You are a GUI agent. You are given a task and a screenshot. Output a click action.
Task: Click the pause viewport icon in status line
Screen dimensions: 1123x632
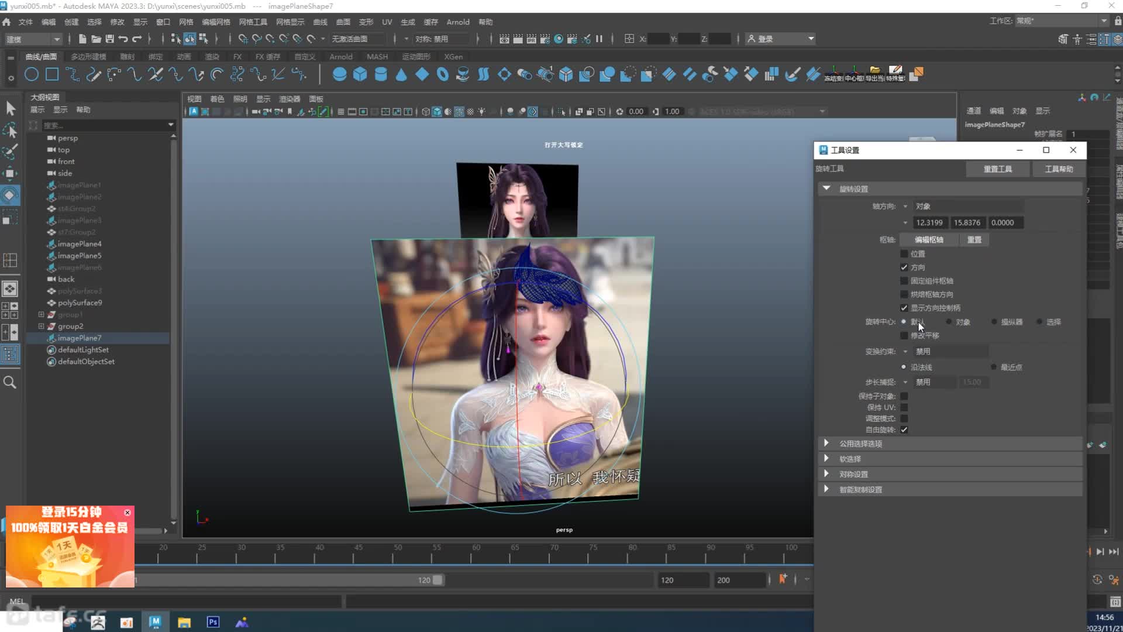599,39
